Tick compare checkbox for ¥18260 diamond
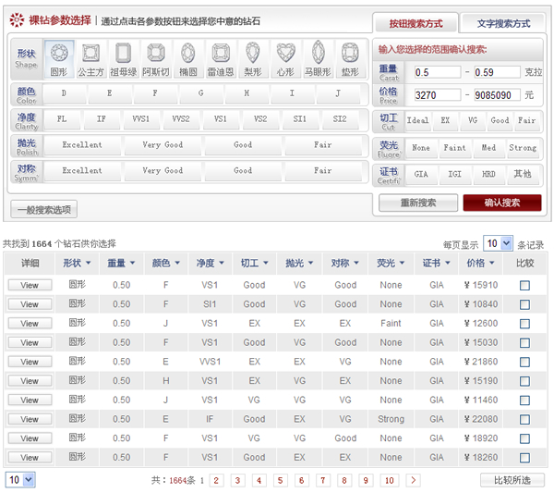Screen dimensions: 554x493 pyautogui.click(x=524, y=458)
